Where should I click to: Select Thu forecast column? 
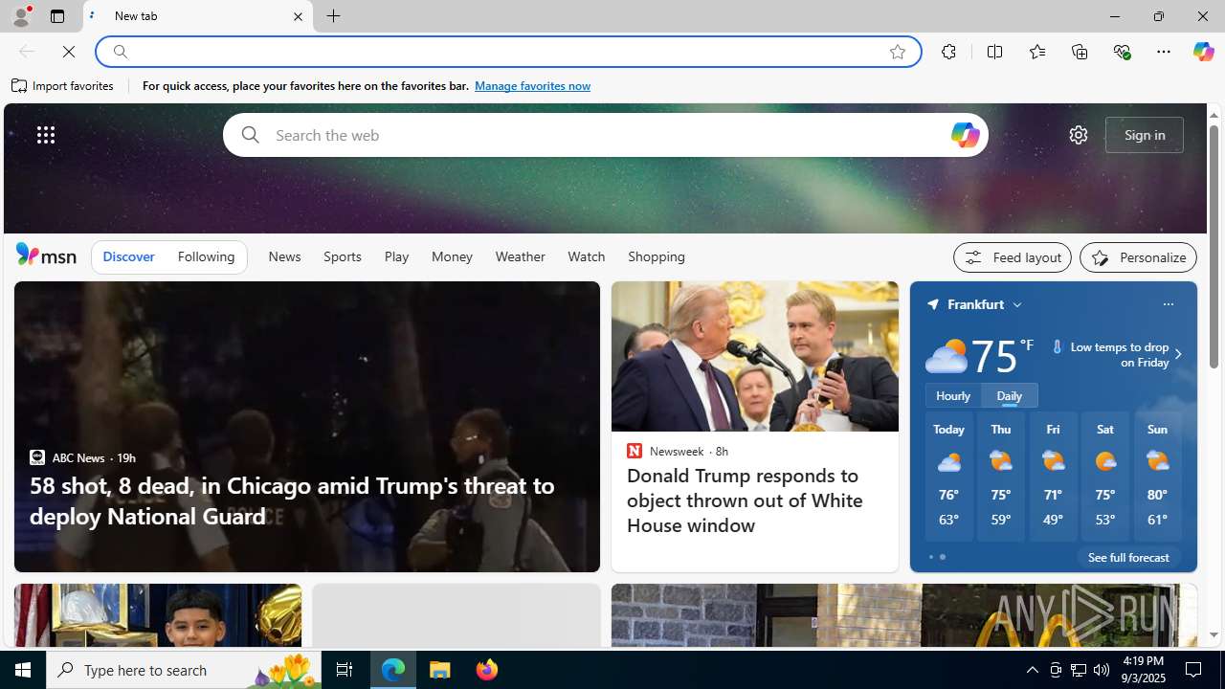pos(1001,477)
